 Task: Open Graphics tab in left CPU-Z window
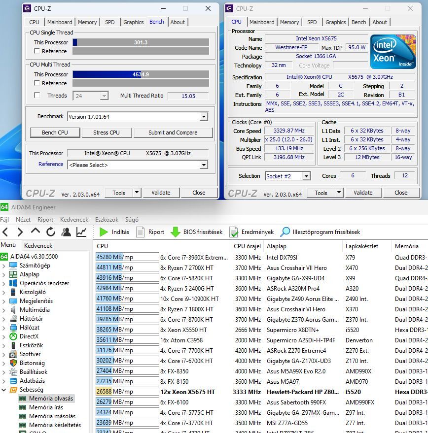[x=133, y=22]
